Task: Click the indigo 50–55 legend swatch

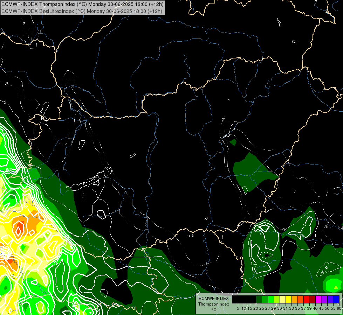Action: [x=330, y=300]
